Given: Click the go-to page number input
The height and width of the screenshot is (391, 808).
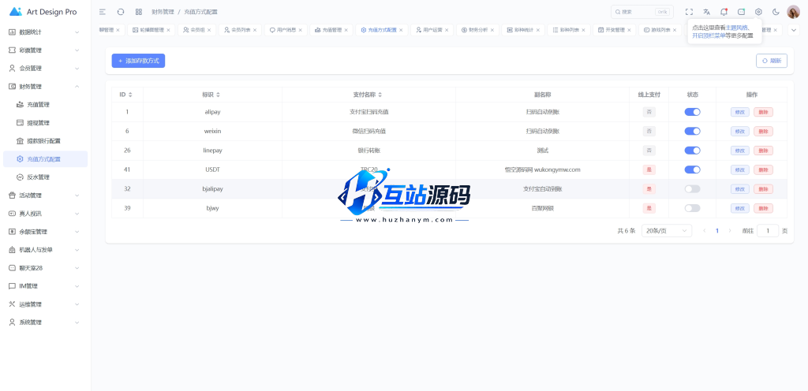Looking at the screenshot, I should 768,231.
